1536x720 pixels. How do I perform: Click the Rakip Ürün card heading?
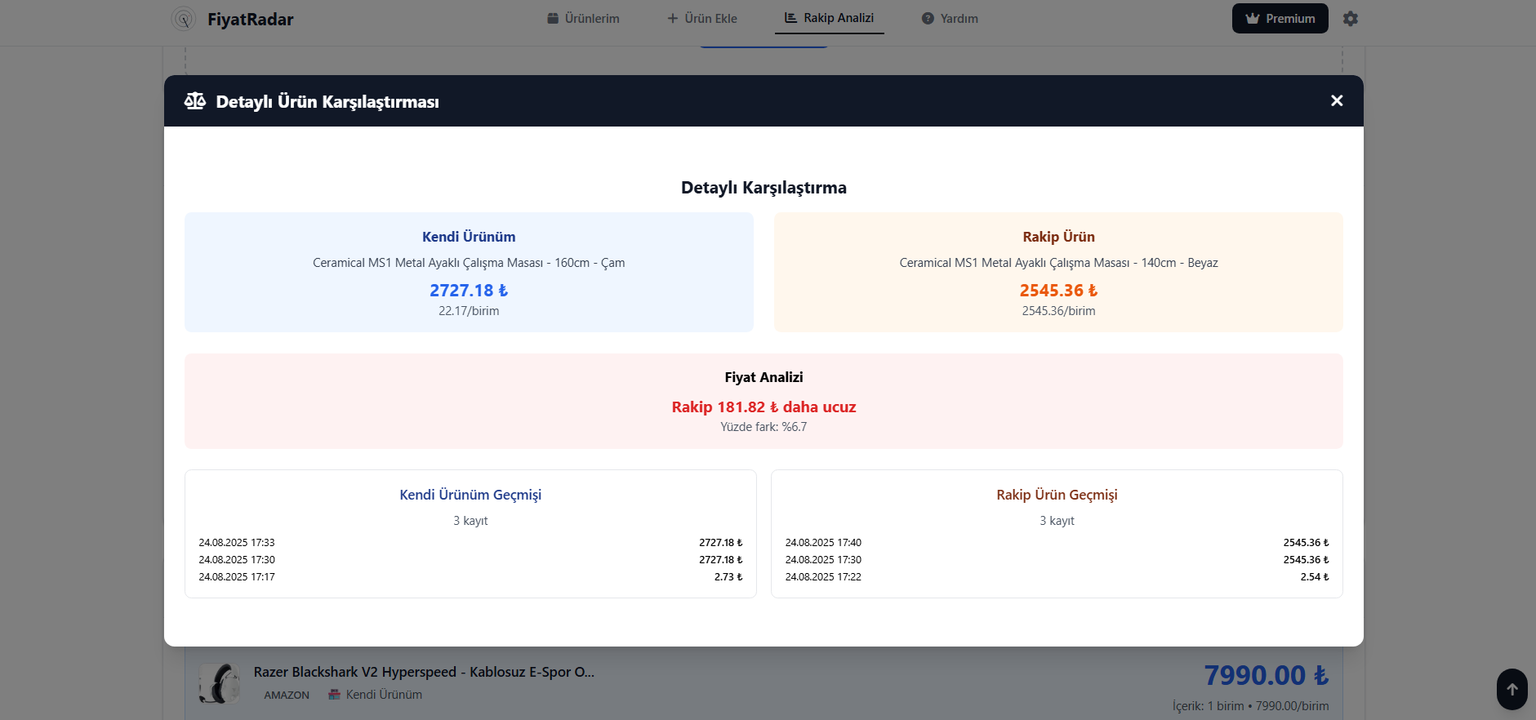[1058, 237]
